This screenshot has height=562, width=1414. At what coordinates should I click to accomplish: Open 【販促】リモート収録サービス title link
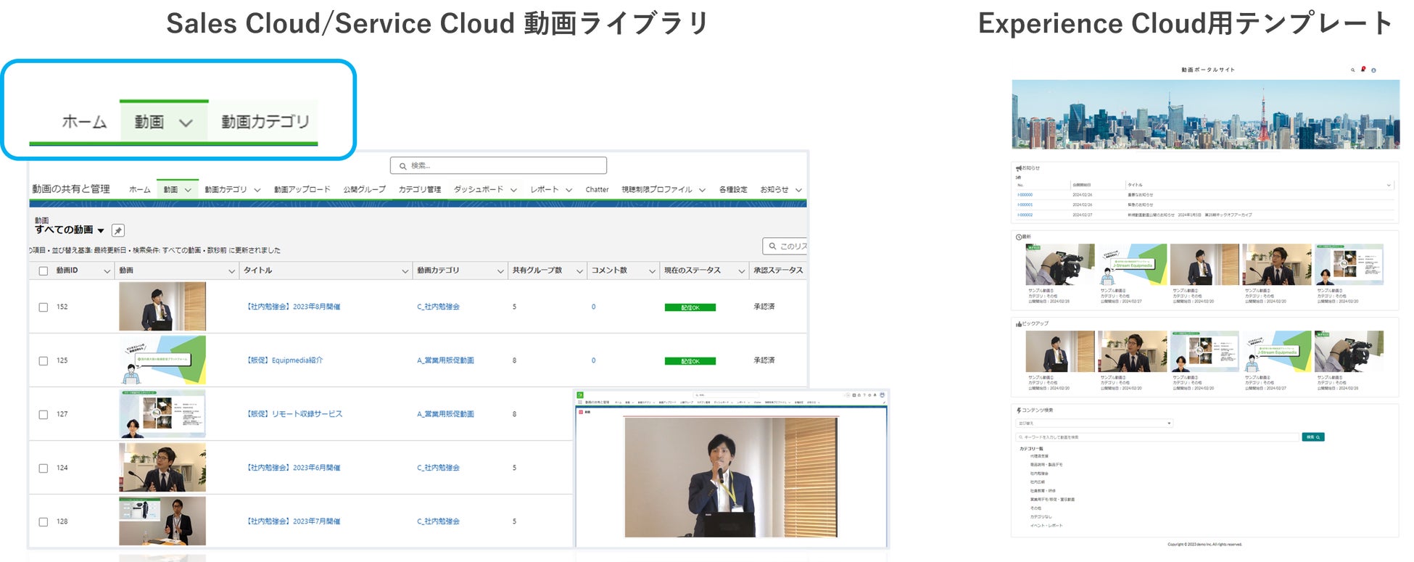[294, 414]
